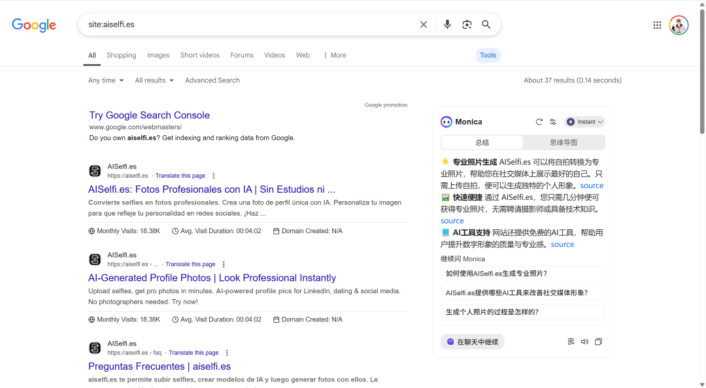
Task: Open Preguntas Frecuentes | aiselfi.es result
Action: coord(160,366)
